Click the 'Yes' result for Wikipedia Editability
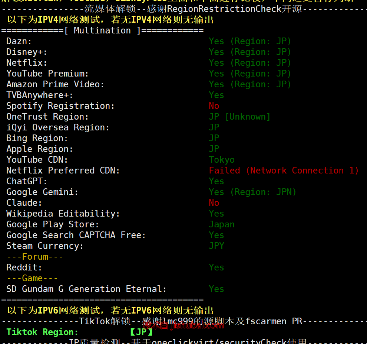Image resolution: width=367 pixels, height=344 pixels. (x=216, y=214)
